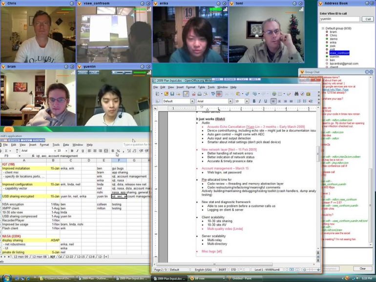Click Excel formula bar text

click(x=57, y=156)
